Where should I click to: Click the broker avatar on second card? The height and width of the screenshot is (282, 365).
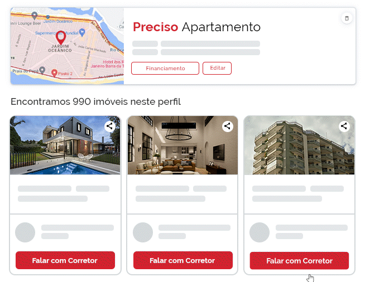pos(143,232)
